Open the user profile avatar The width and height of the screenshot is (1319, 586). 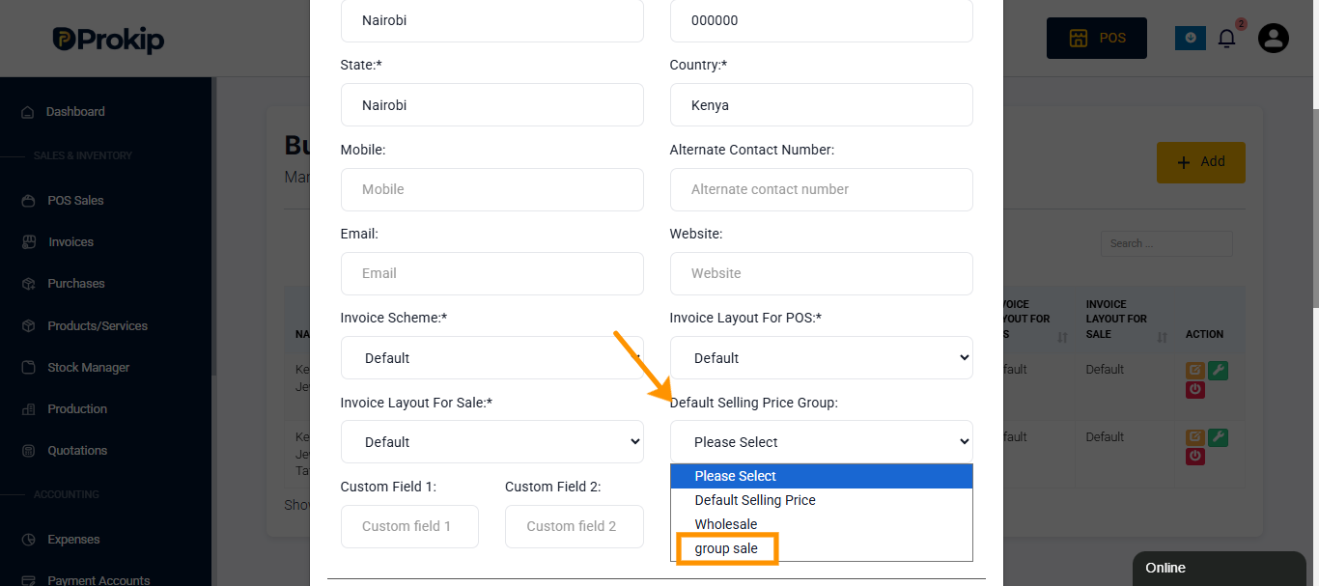[x=1274, y=38]
